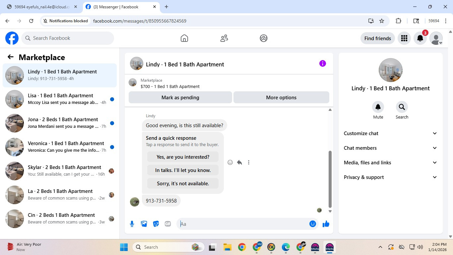Screen dimensions: 453x255
Task: Open the emoji picker in message box
Action: [312, 224]
